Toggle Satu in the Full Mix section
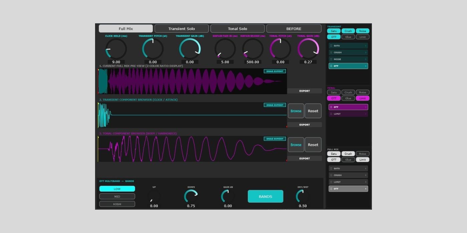The image size is (467, 233). (x=334, y=154)
